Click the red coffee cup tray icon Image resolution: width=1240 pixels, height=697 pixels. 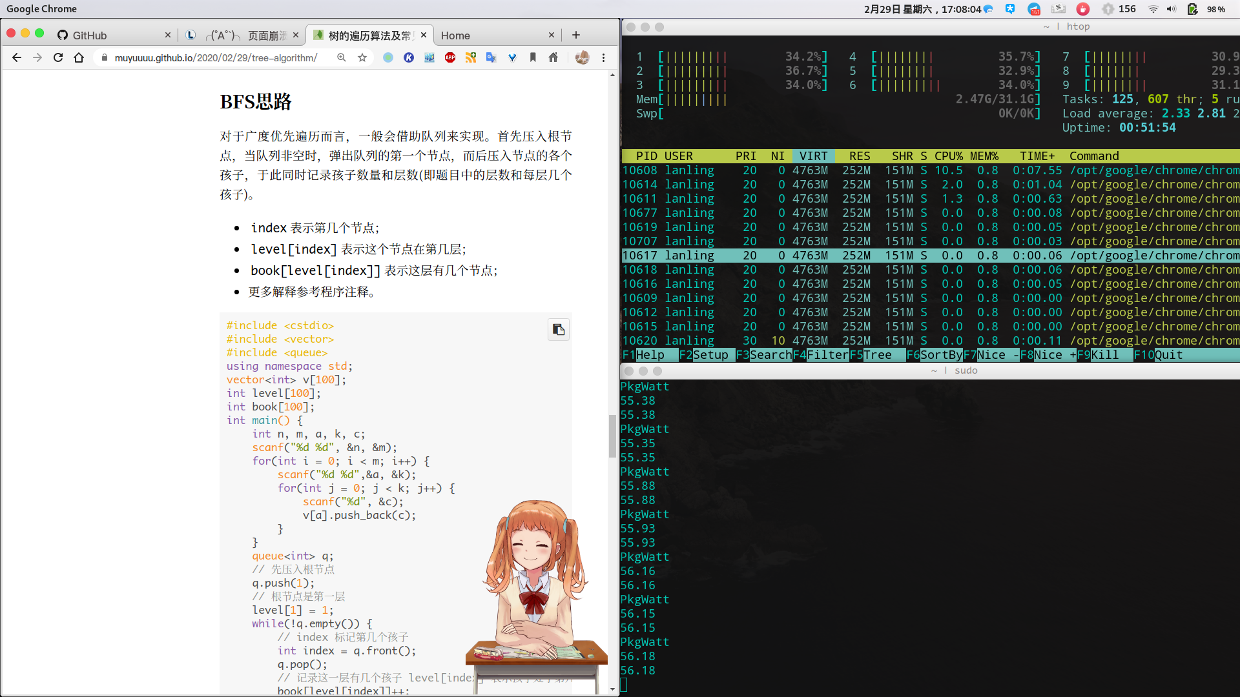pos(1083,9)
